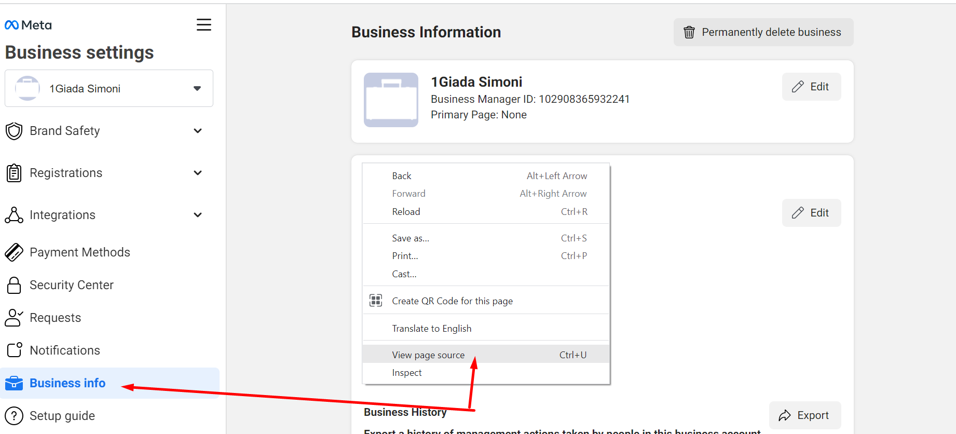Viewport: 956px width, 434px height.
Task: Click the Registrations clipboard icon
Action: [x=14, y=173]
